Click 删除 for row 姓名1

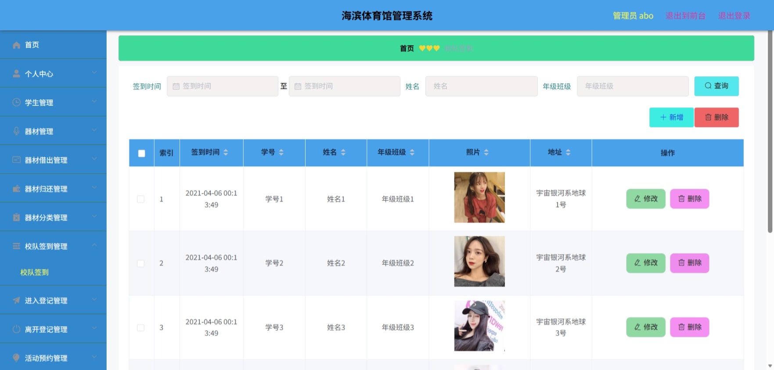[690, 199]
